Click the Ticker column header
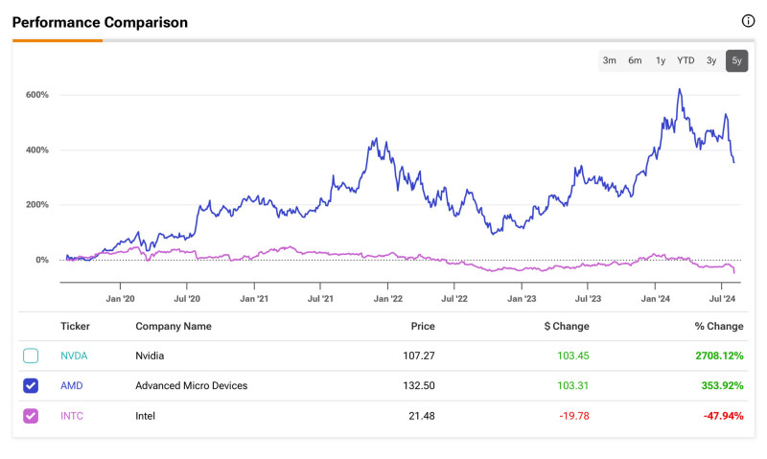The image size is (767, 459). [x=75, y=326]
